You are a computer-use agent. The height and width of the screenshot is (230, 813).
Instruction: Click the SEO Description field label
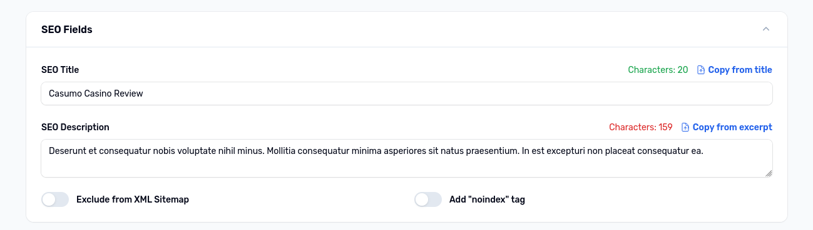[x=75, y=127]
